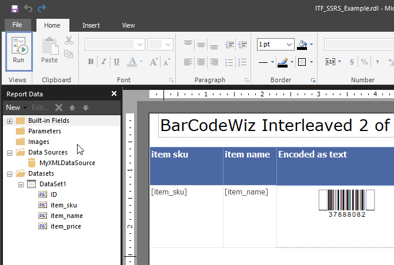
Task: Click the Decrease indent icon
Action: coord(229,45)
